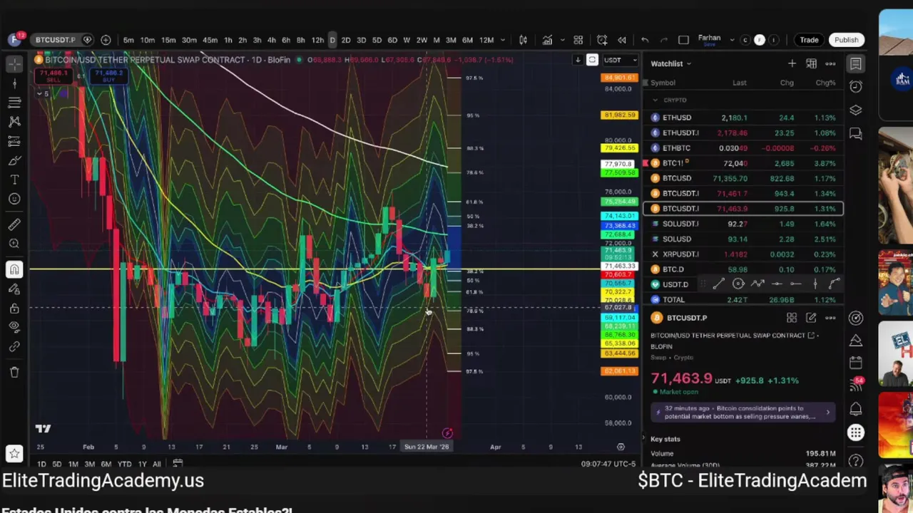The width and height of the screenshot is (913, 513).
Task: Open the BTCUSDT.P symbol search
Action: click(x=56, y=40)
